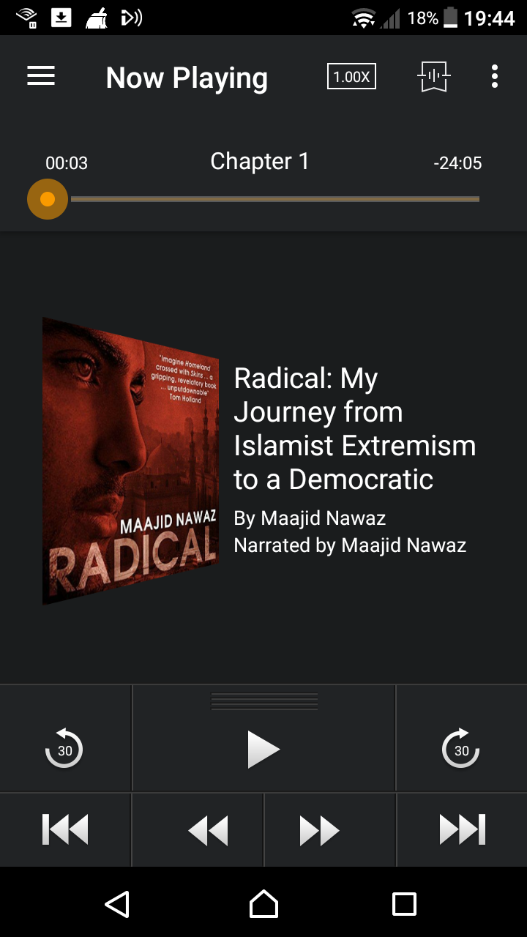Tap the Radical book cover art
527x937 pixels.
point(130,461)
